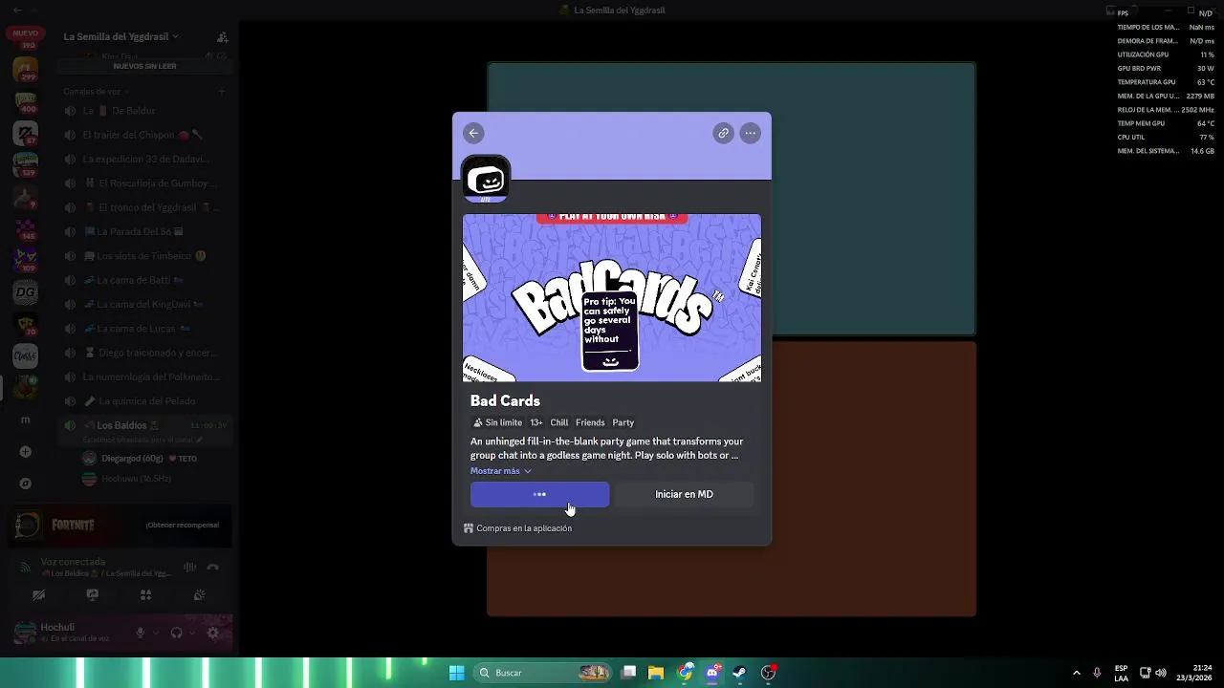The image size is (1224, 688).
Task: Expand description with Mostrar más
Action: (x=500, y=471)
